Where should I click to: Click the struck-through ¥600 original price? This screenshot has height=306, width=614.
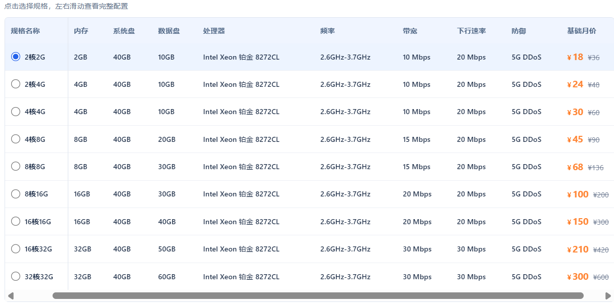(x=601, y=277)
